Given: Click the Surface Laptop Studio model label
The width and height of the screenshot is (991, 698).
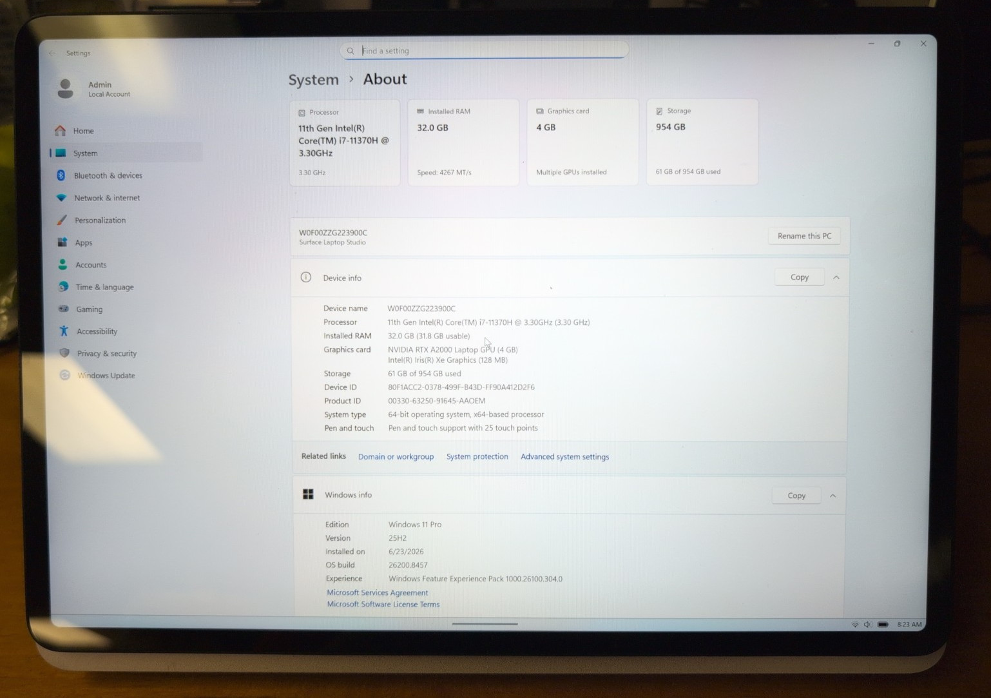Looking at the screenshot, I should pyautogui.click(x=332, y=242).
